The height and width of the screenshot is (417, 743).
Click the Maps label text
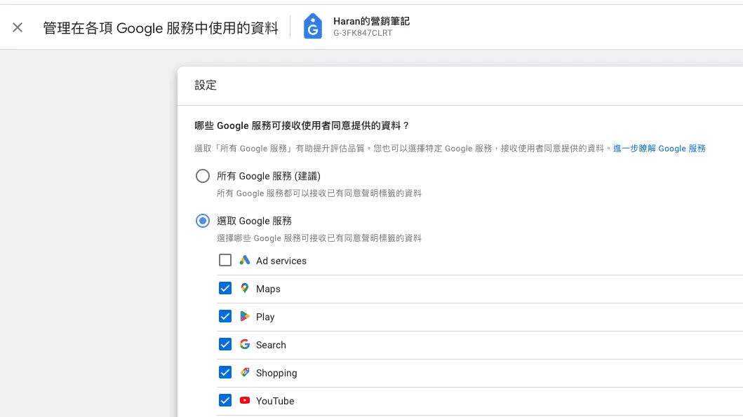point(268,289)
